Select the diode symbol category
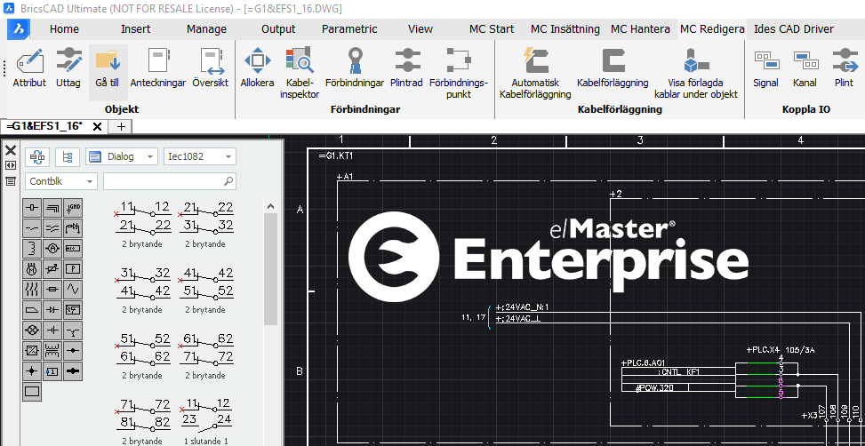This screenshot has height=446, width=865. coord(52,309)
